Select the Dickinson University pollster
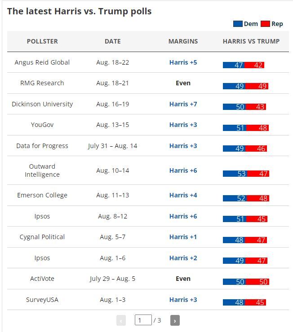The width and height of the screenshot is (293, 332). tap(42, 104)
